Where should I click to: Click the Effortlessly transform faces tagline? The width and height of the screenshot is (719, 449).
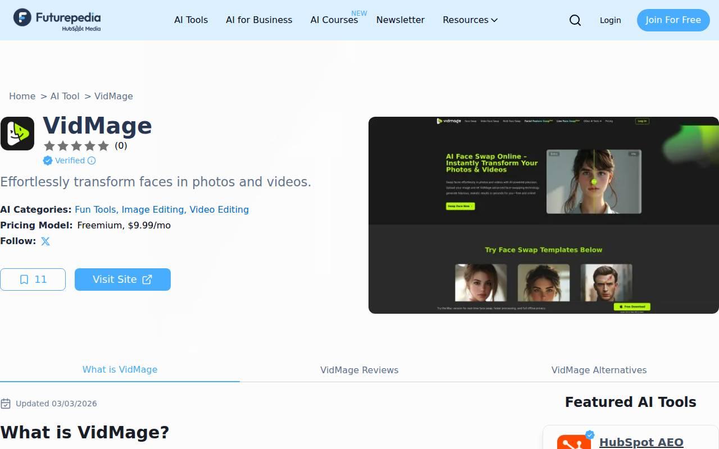point(156,182)
